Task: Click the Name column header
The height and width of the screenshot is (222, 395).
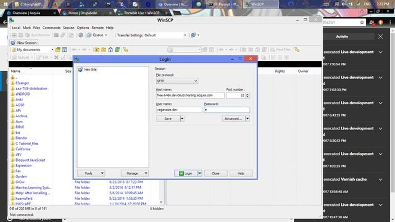Action: [x=15, y=72]
